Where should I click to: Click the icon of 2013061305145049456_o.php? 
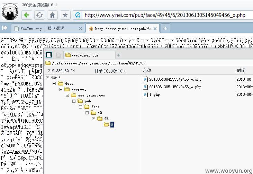point(145,87)
